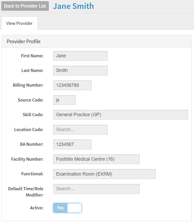Image resolution: width=194 pixels, height=224 pixels.
Task: Click the Skill Code label
Action: pos(33,115)
